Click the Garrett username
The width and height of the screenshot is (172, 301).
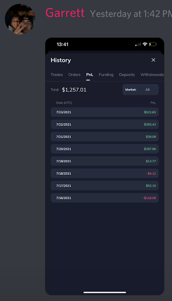[65, 13]
